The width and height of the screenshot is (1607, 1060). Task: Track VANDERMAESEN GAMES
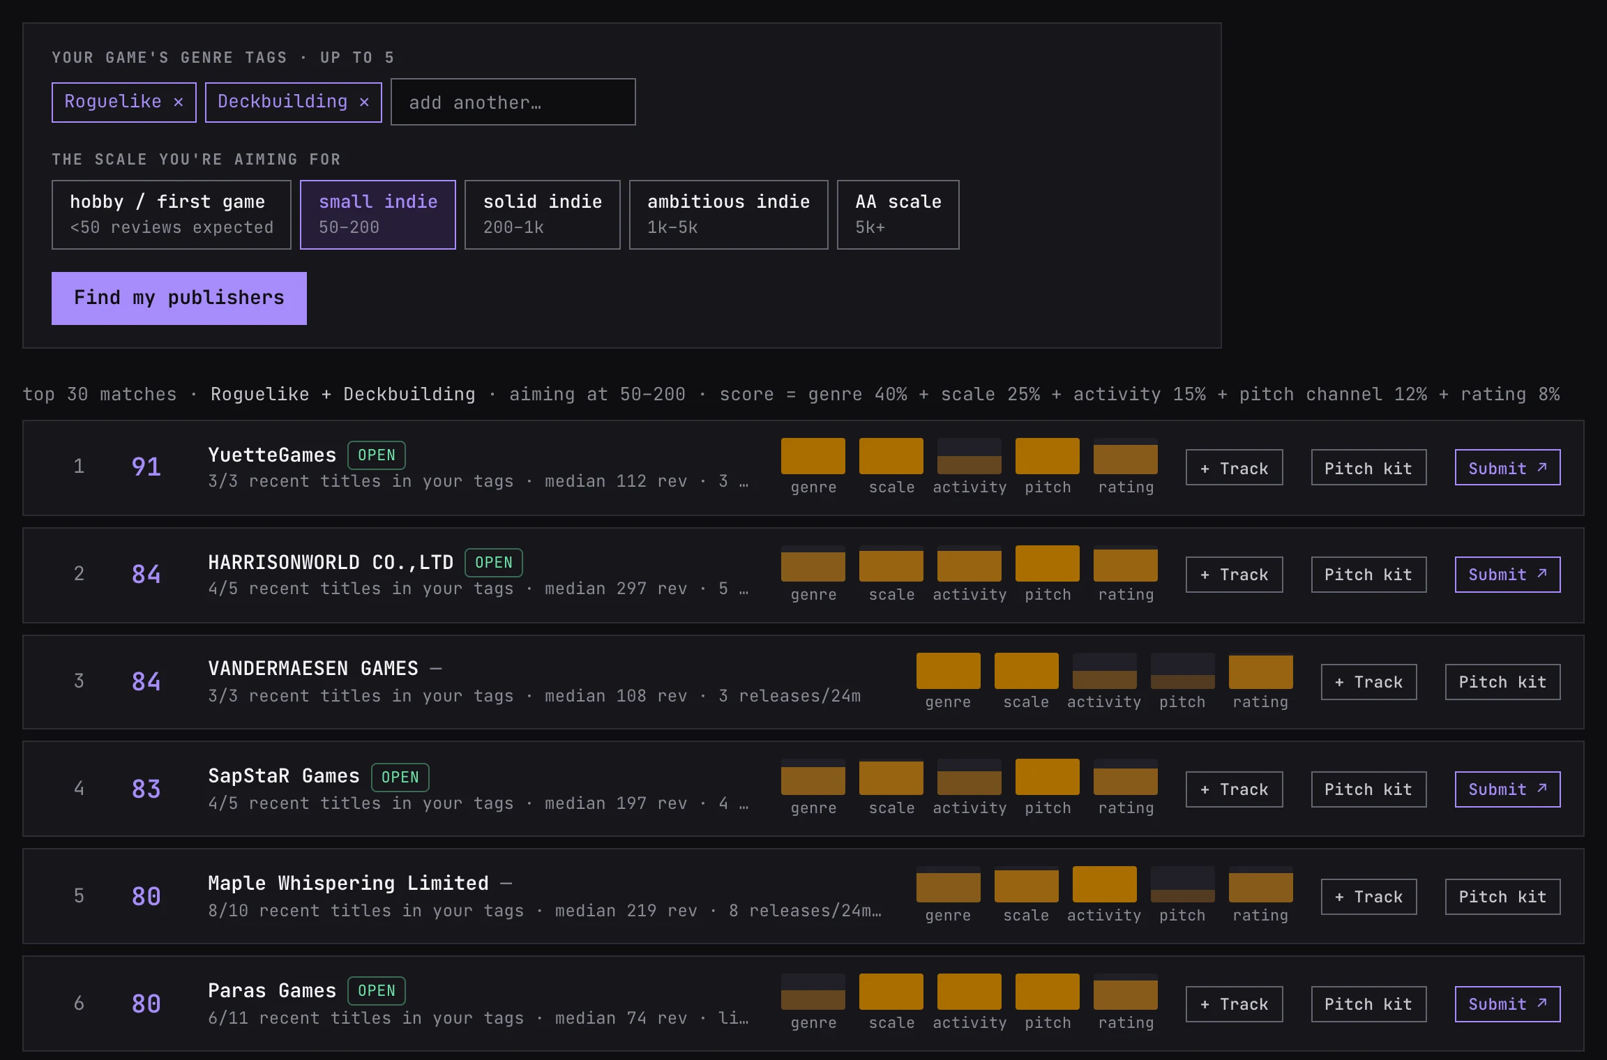[x=1369, y=682]
